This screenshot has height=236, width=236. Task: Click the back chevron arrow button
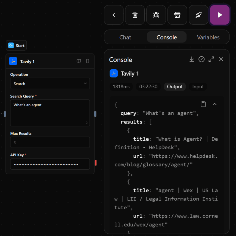(114, 15)
